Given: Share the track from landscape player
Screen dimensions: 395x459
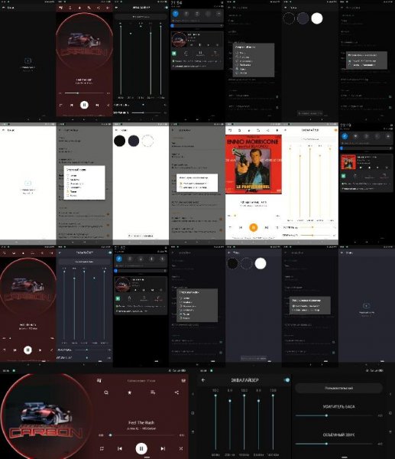Looking at the screenshot, I should 176,392.
